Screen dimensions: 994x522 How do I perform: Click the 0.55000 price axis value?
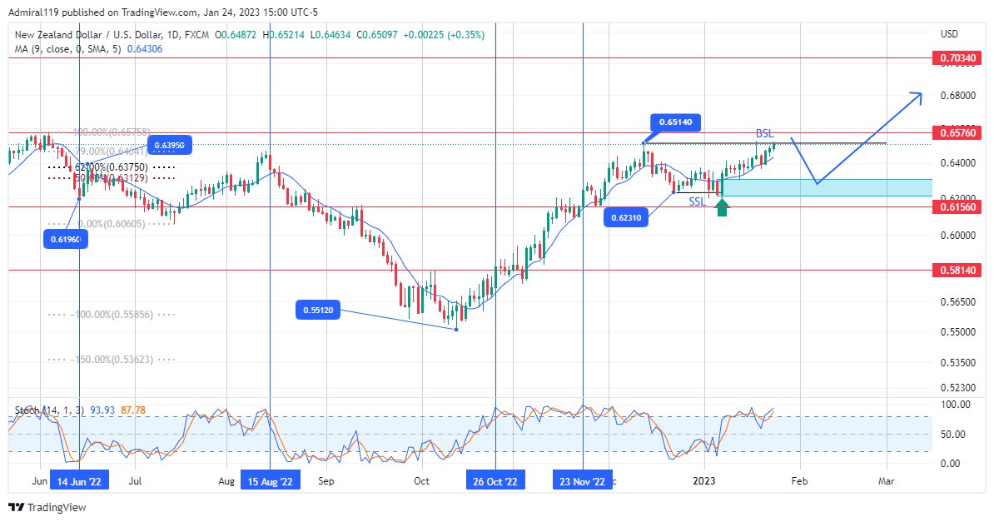pyautogui.click(x=957, y=331)
